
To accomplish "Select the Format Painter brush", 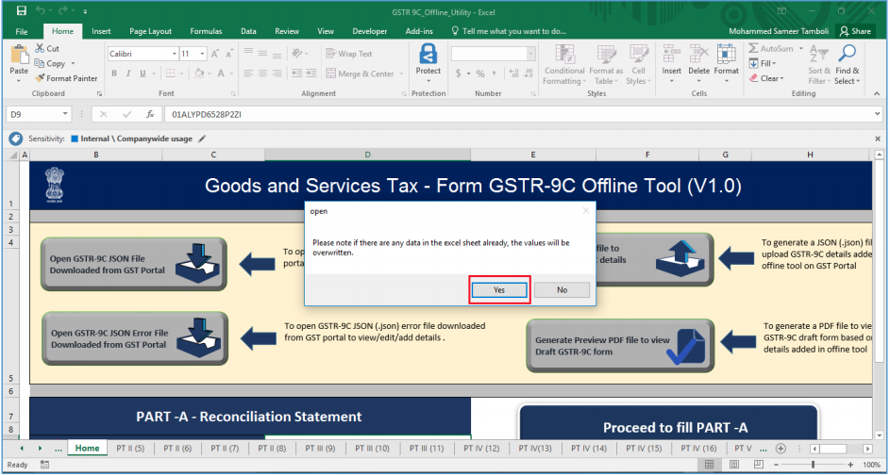I will coord(66,78).
